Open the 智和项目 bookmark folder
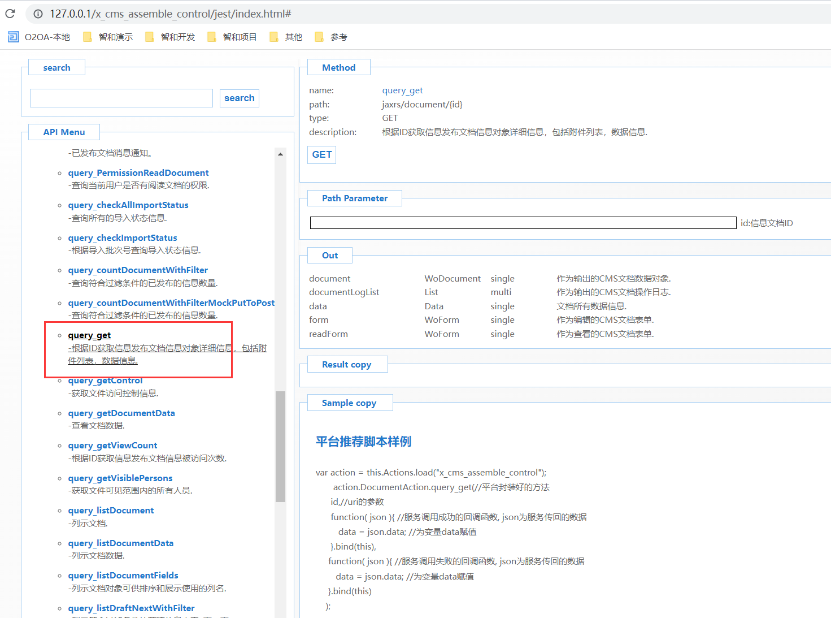Image resolution: width=831 pixels, height=618 pixels. tap(233, 37)
